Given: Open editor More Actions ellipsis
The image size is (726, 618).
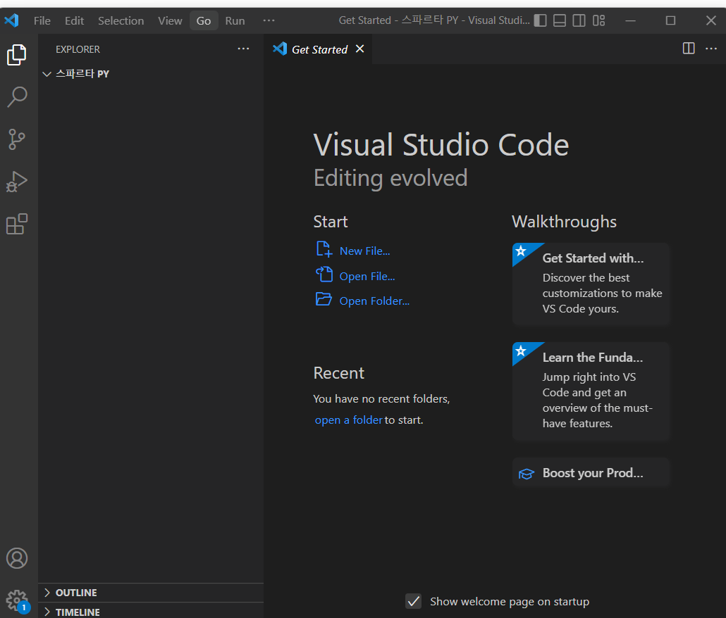Looking at the screenshot, I should (711, 49).
